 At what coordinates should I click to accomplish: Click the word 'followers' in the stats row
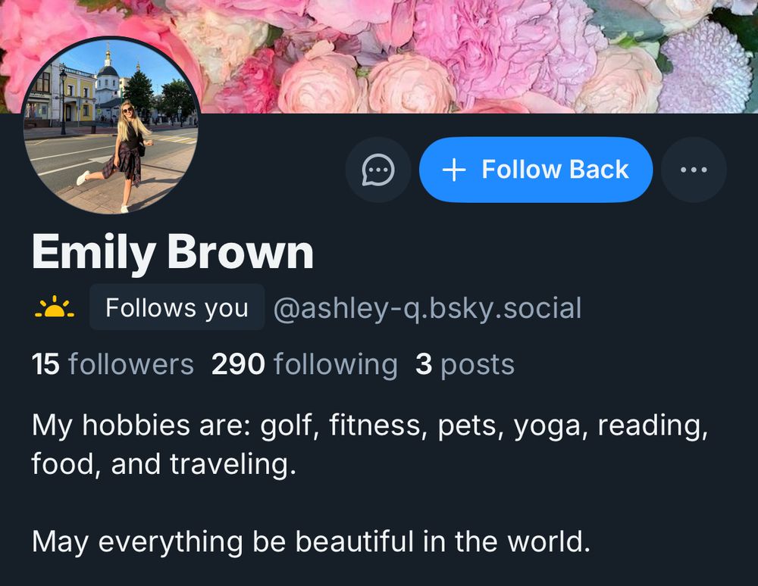130,364
